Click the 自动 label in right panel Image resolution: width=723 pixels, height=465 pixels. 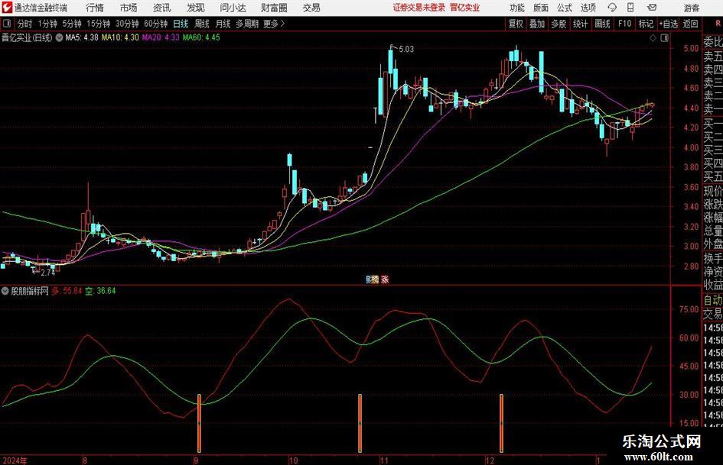[x=713, y=300]
